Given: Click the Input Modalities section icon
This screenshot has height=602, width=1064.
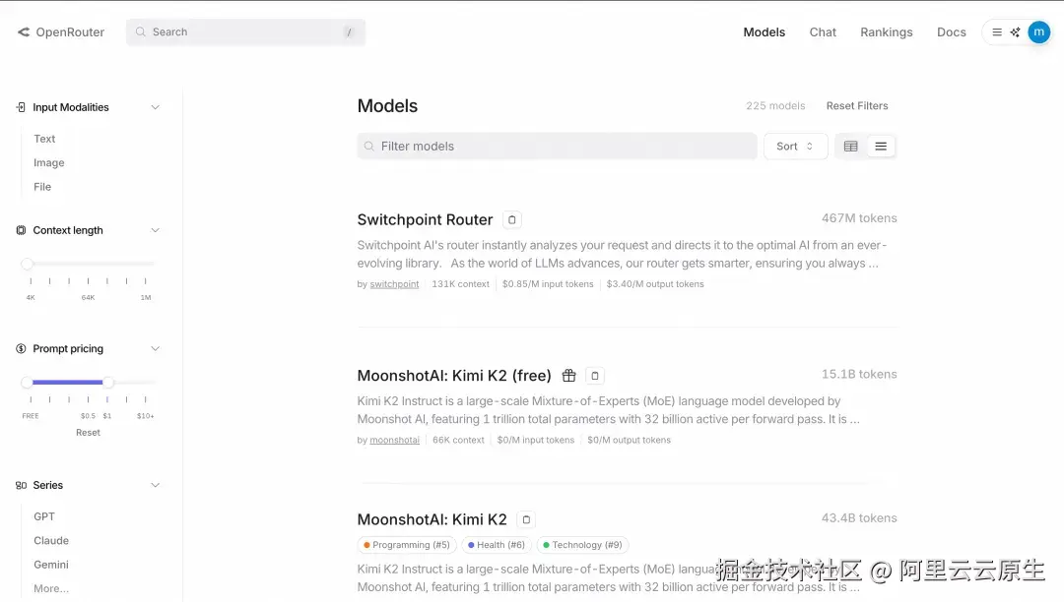Looking at the screenshot, I should point(21,107).
